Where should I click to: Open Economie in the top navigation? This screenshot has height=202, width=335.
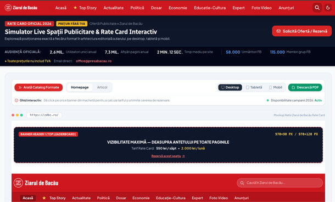[178, 8]
